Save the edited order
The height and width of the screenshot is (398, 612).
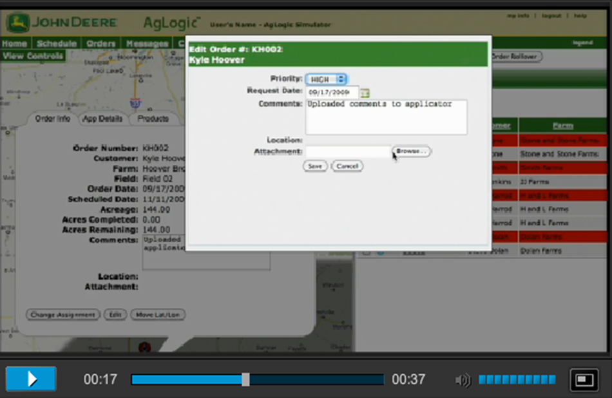(x=315, y=166)
